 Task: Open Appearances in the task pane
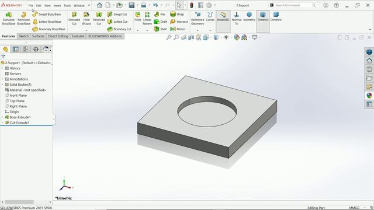click(x=369, y=96)
